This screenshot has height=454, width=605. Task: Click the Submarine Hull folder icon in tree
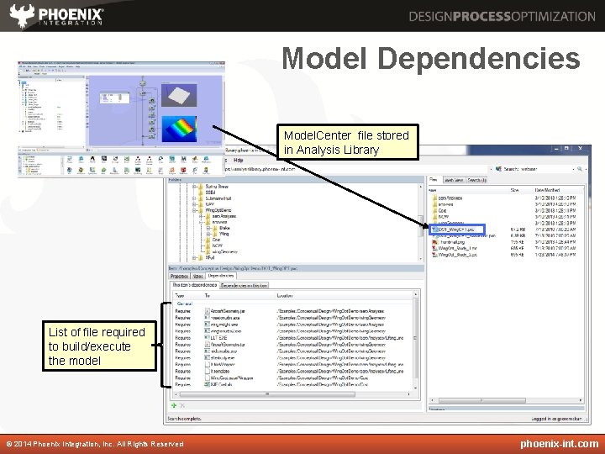(x=201, y=198)
